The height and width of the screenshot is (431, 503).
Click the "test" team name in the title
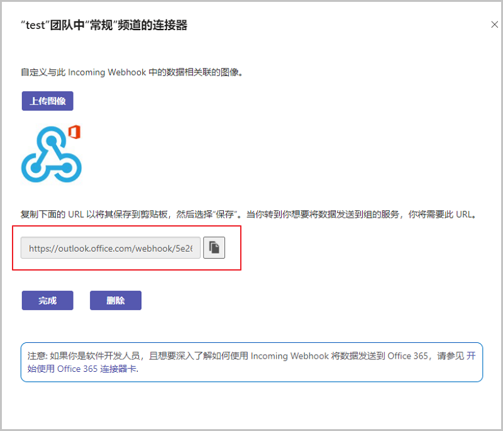[36, 26]
